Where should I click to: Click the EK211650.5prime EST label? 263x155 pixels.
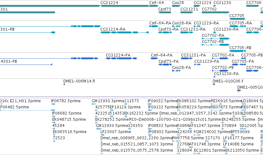(242, 150)
